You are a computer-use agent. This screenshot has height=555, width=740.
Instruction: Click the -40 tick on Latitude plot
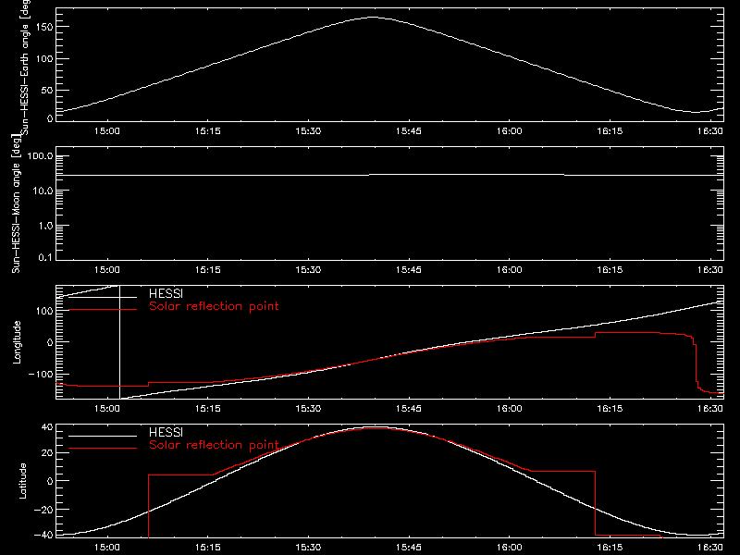pyautogui.click(x=43, y=536)
